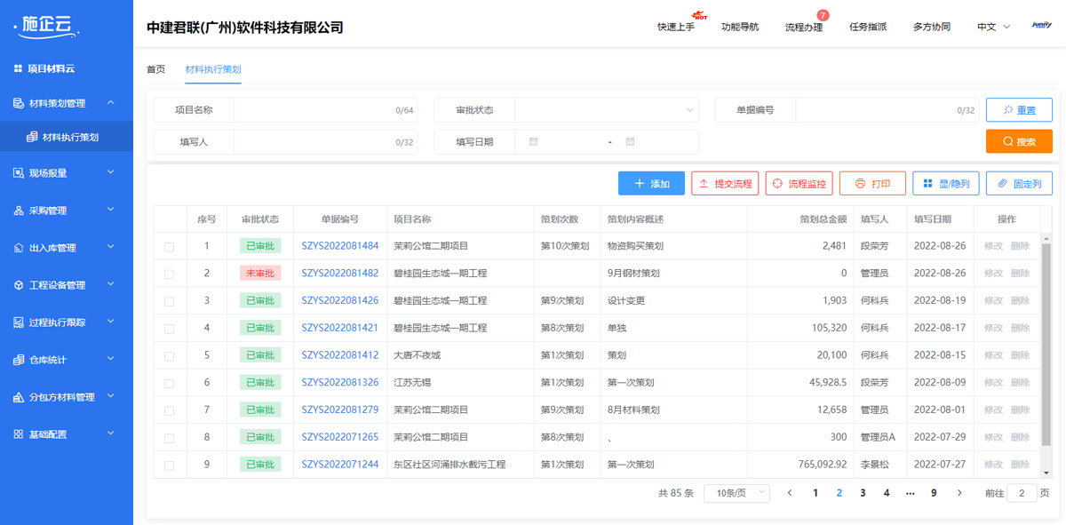Click the 基础配置 sidebar icon
The image size is (1066, 525).
click(x=19, y=434)
